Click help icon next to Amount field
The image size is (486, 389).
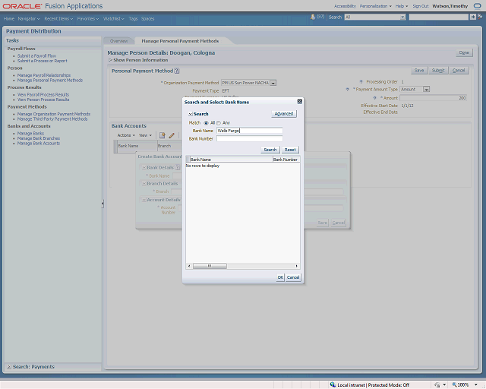click(x=374, y=98)
